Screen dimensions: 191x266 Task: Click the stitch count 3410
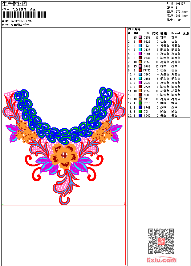pyautogui.click(x=147, y=99)
